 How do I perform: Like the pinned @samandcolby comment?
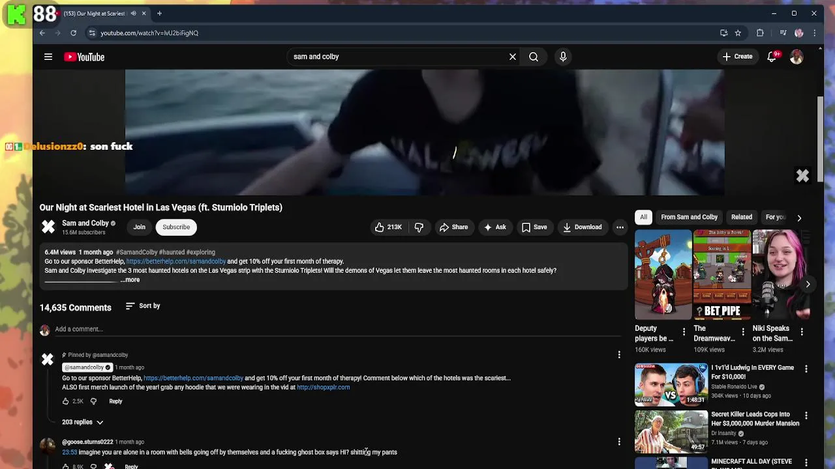click(x=65, y=401)
